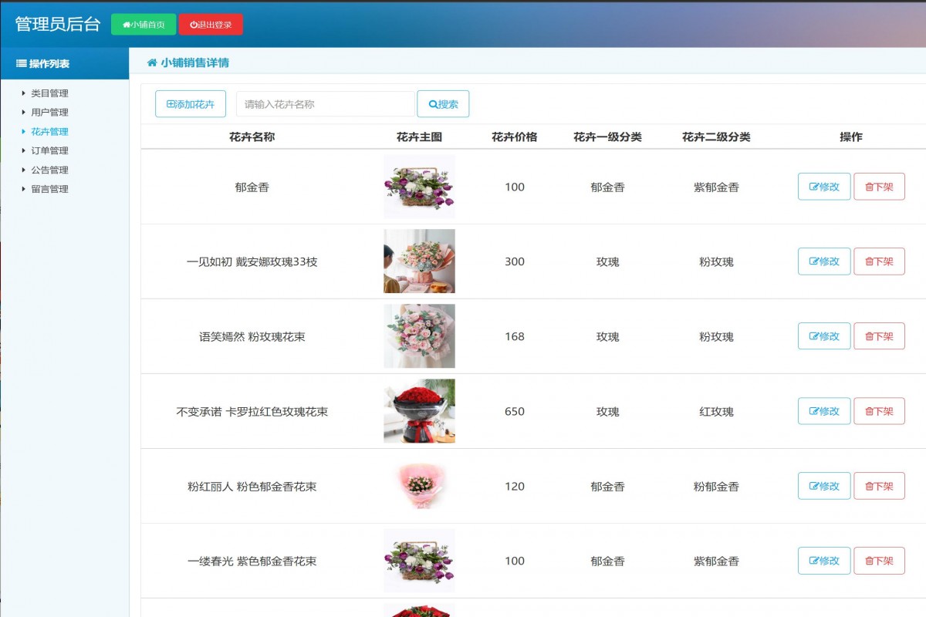Click 修改 for 粉红丽人 粉色郁金香花束
The image size is (926, 617).
(823, 486)
